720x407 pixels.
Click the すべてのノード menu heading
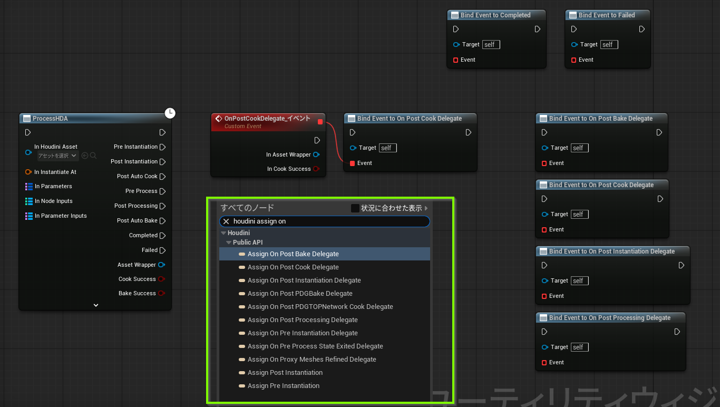[x=247, y=208]
